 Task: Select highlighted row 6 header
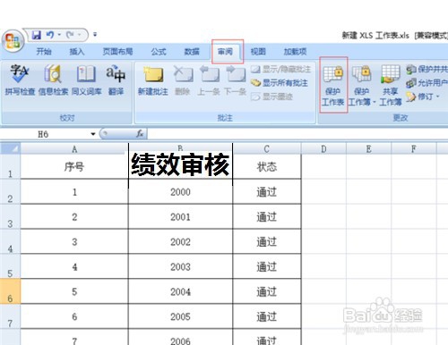[x=10, y=291]
